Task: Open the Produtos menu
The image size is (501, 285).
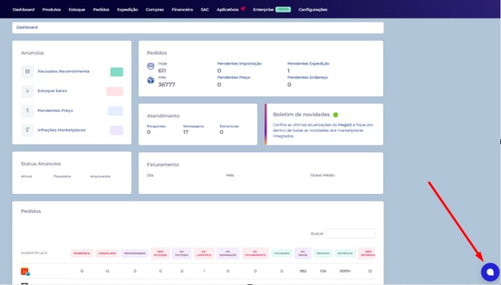Action: click(52, 9)
